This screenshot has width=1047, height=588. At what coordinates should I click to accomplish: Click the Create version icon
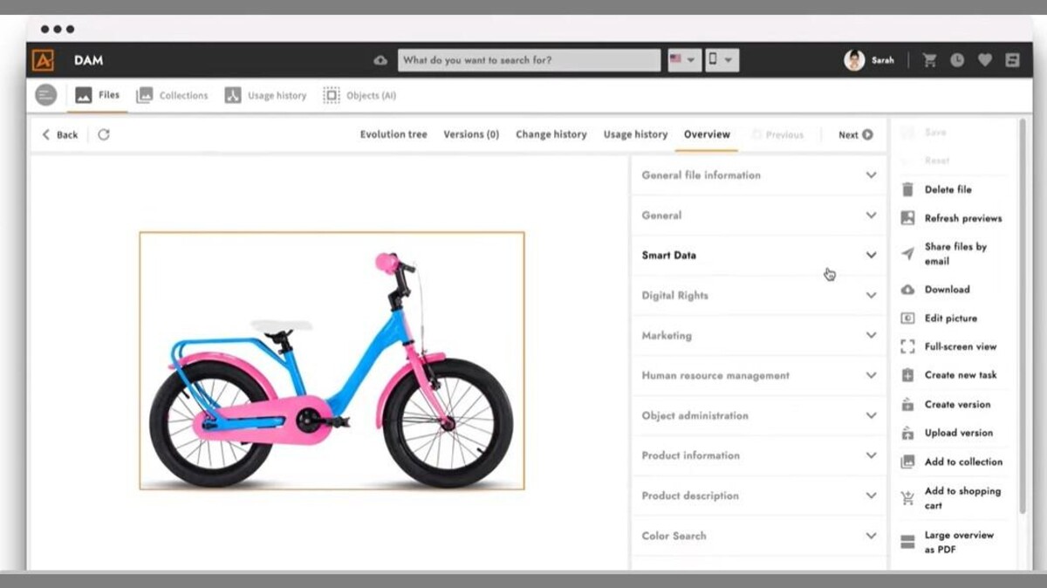pyautogui.click(x=907, y=404)
